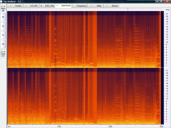
Task: Click the track number 08 value
Action: (3, 11)
